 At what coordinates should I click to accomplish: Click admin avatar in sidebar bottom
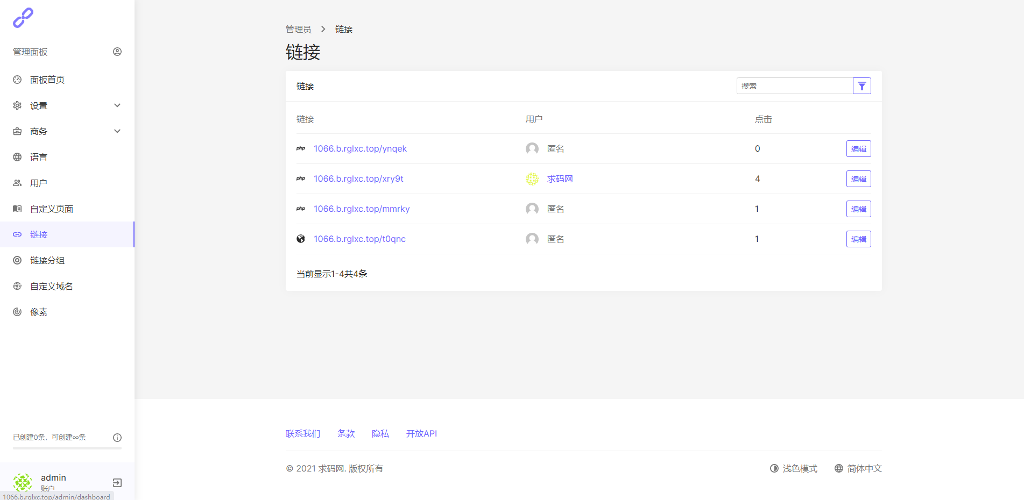pyautogui.click(x=23, y=482)
